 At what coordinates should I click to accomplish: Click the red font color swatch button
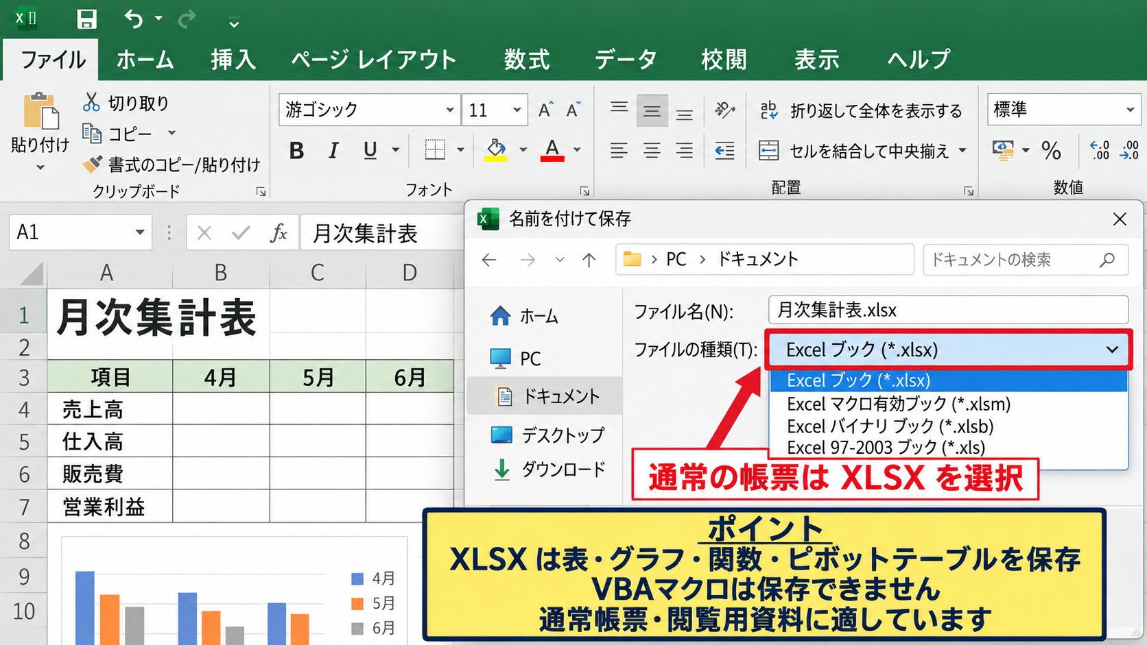tap(552, 150)
